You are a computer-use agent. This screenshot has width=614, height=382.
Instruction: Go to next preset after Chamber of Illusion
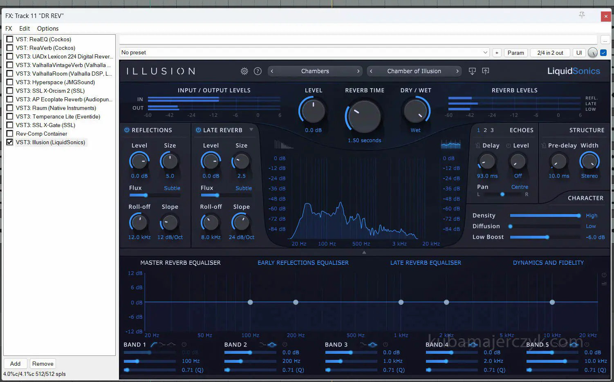457,71
